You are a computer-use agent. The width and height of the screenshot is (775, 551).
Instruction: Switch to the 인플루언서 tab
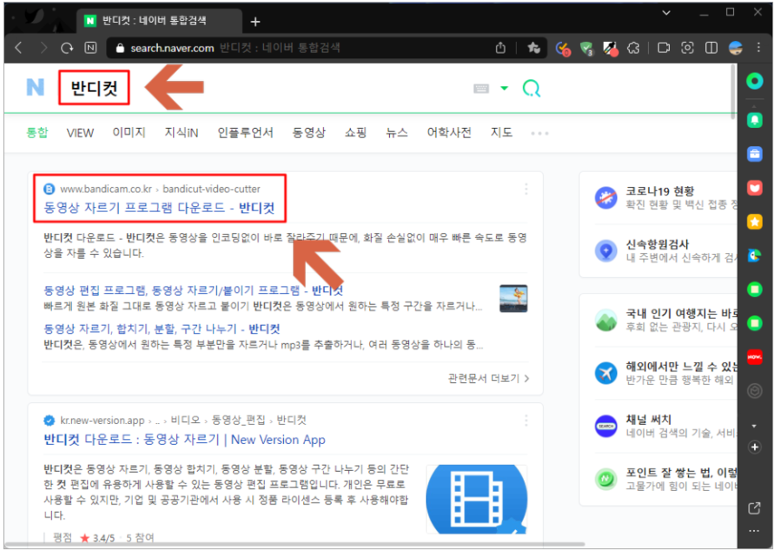pyautogui.click(x=245, y=133)
